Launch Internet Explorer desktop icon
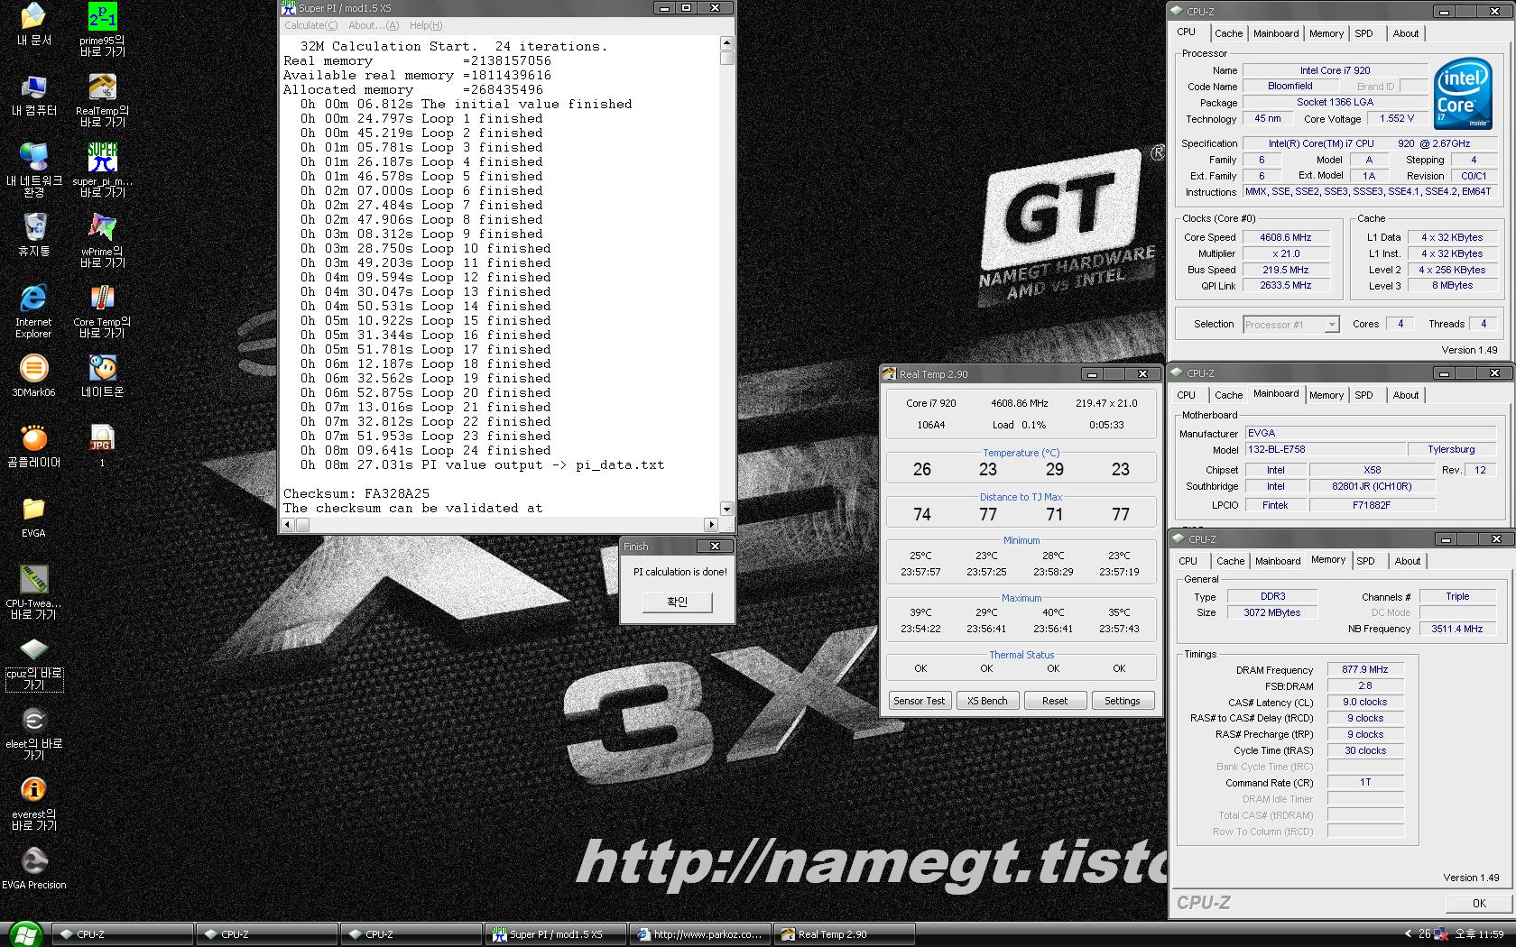Screen dimensions: 1516x947 [x=33, y=311]
